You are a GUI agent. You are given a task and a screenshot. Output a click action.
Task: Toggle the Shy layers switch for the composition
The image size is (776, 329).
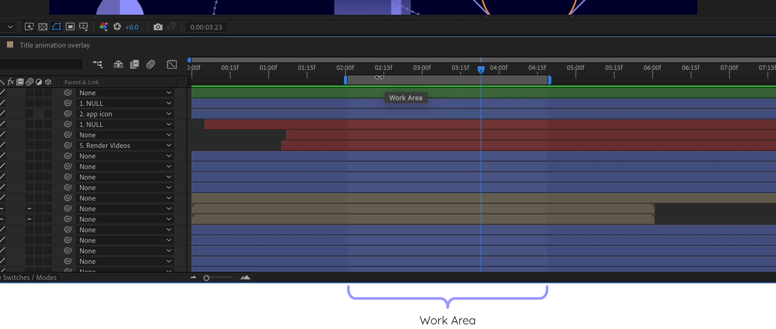118,64
